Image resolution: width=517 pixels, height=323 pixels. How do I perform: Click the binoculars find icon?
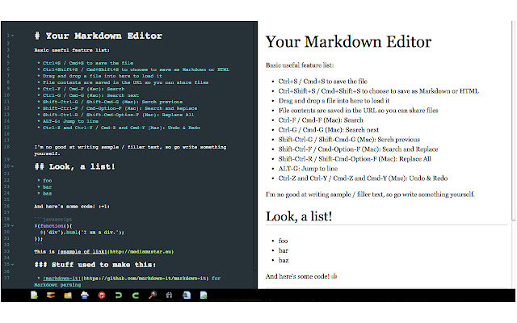[x=169, y=296]
